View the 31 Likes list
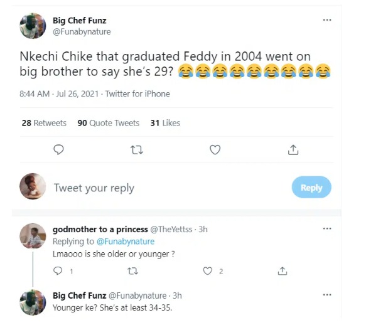 165,123
